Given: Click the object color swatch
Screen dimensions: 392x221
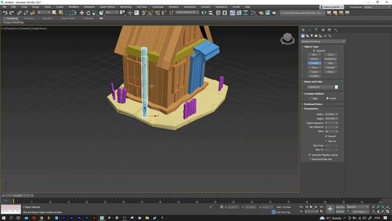Looking at the screenshot, I should tap(336, 87).
